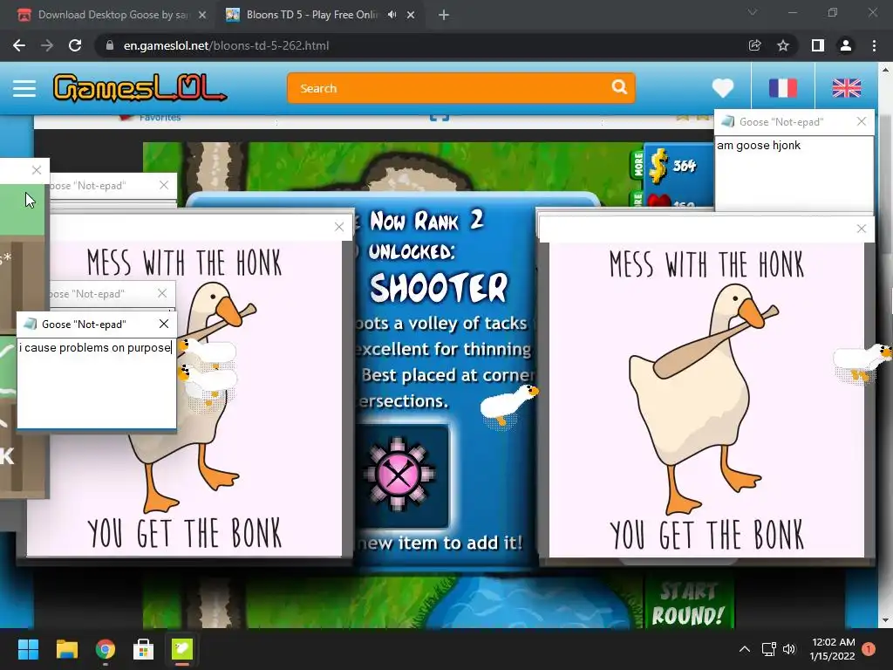Open Chrome from the taskbar

[106, 649]
